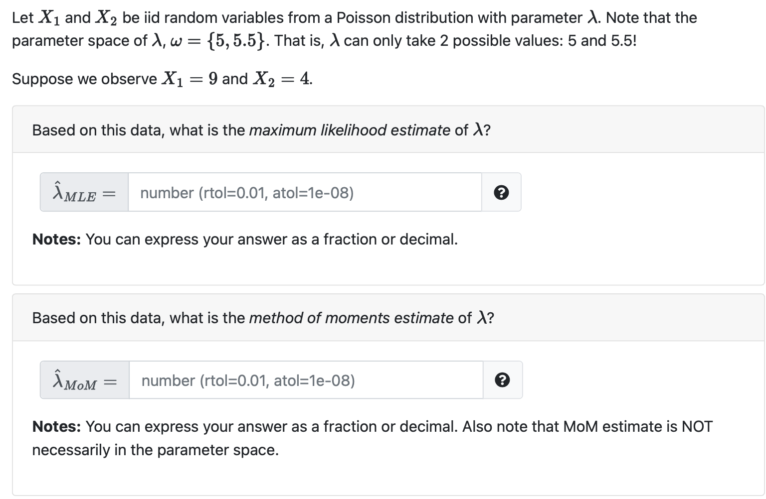Viewport: 766px width, 499px height.
Task: Open help icon for MoM answer field
Action: point(502,380)
